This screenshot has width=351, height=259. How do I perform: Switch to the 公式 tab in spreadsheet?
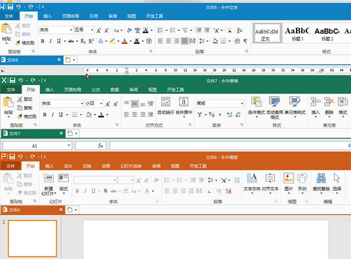[96, 90]
